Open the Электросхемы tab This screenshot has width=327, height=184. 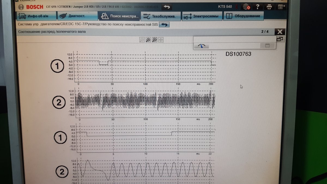[202, 16]
